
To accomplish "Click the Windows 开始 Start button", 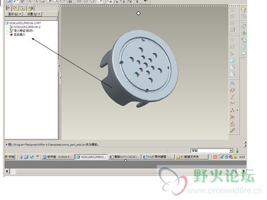I will pyautogui.click(x=10, y=157).
